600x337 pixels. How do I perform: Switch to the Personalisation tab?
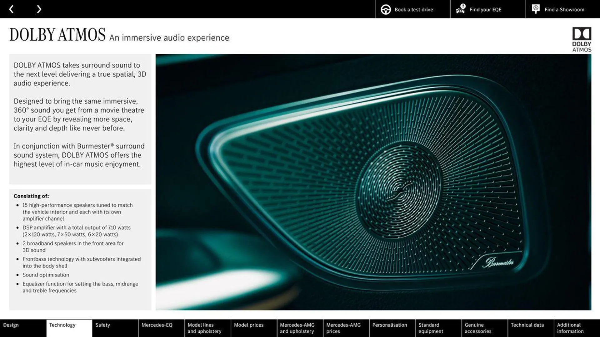(x=392, y=328)
